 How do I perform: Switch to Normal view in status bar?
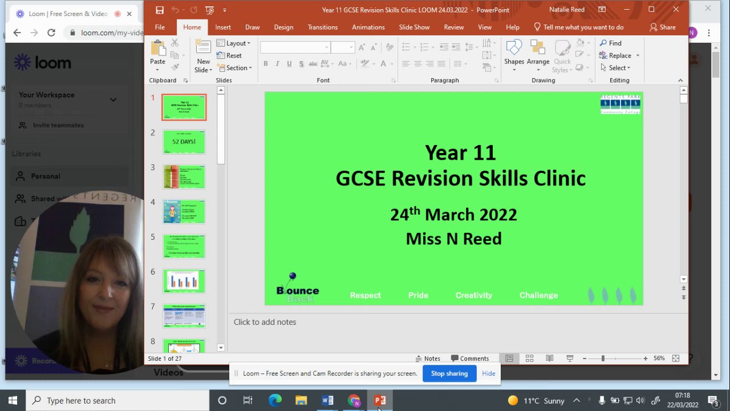(x=509, y=358)
